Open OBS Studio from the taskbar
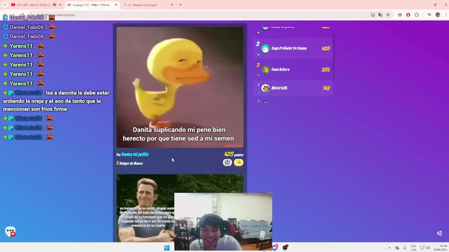The width and height of the screenshot is (449, 252). 285,248
